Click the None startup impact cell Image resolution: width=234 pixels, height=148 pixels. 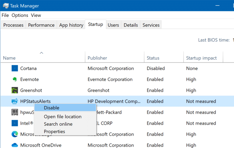tap(192, 68)
